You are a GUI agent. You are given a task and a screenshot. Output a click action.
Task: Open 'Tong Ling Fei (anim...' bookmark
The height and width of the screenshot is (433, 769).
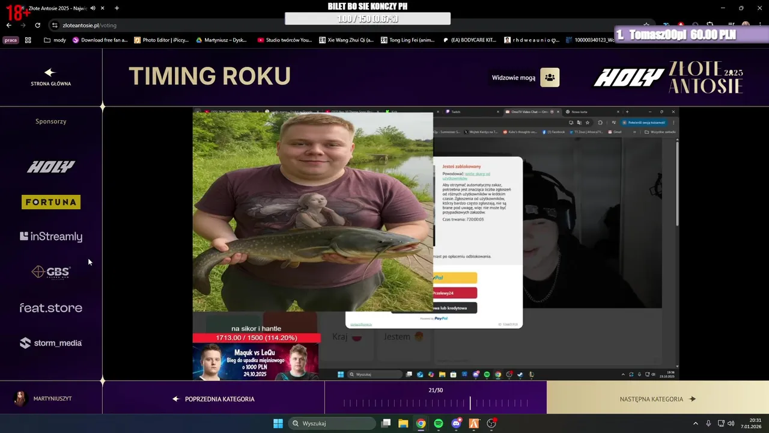(408, 40)
